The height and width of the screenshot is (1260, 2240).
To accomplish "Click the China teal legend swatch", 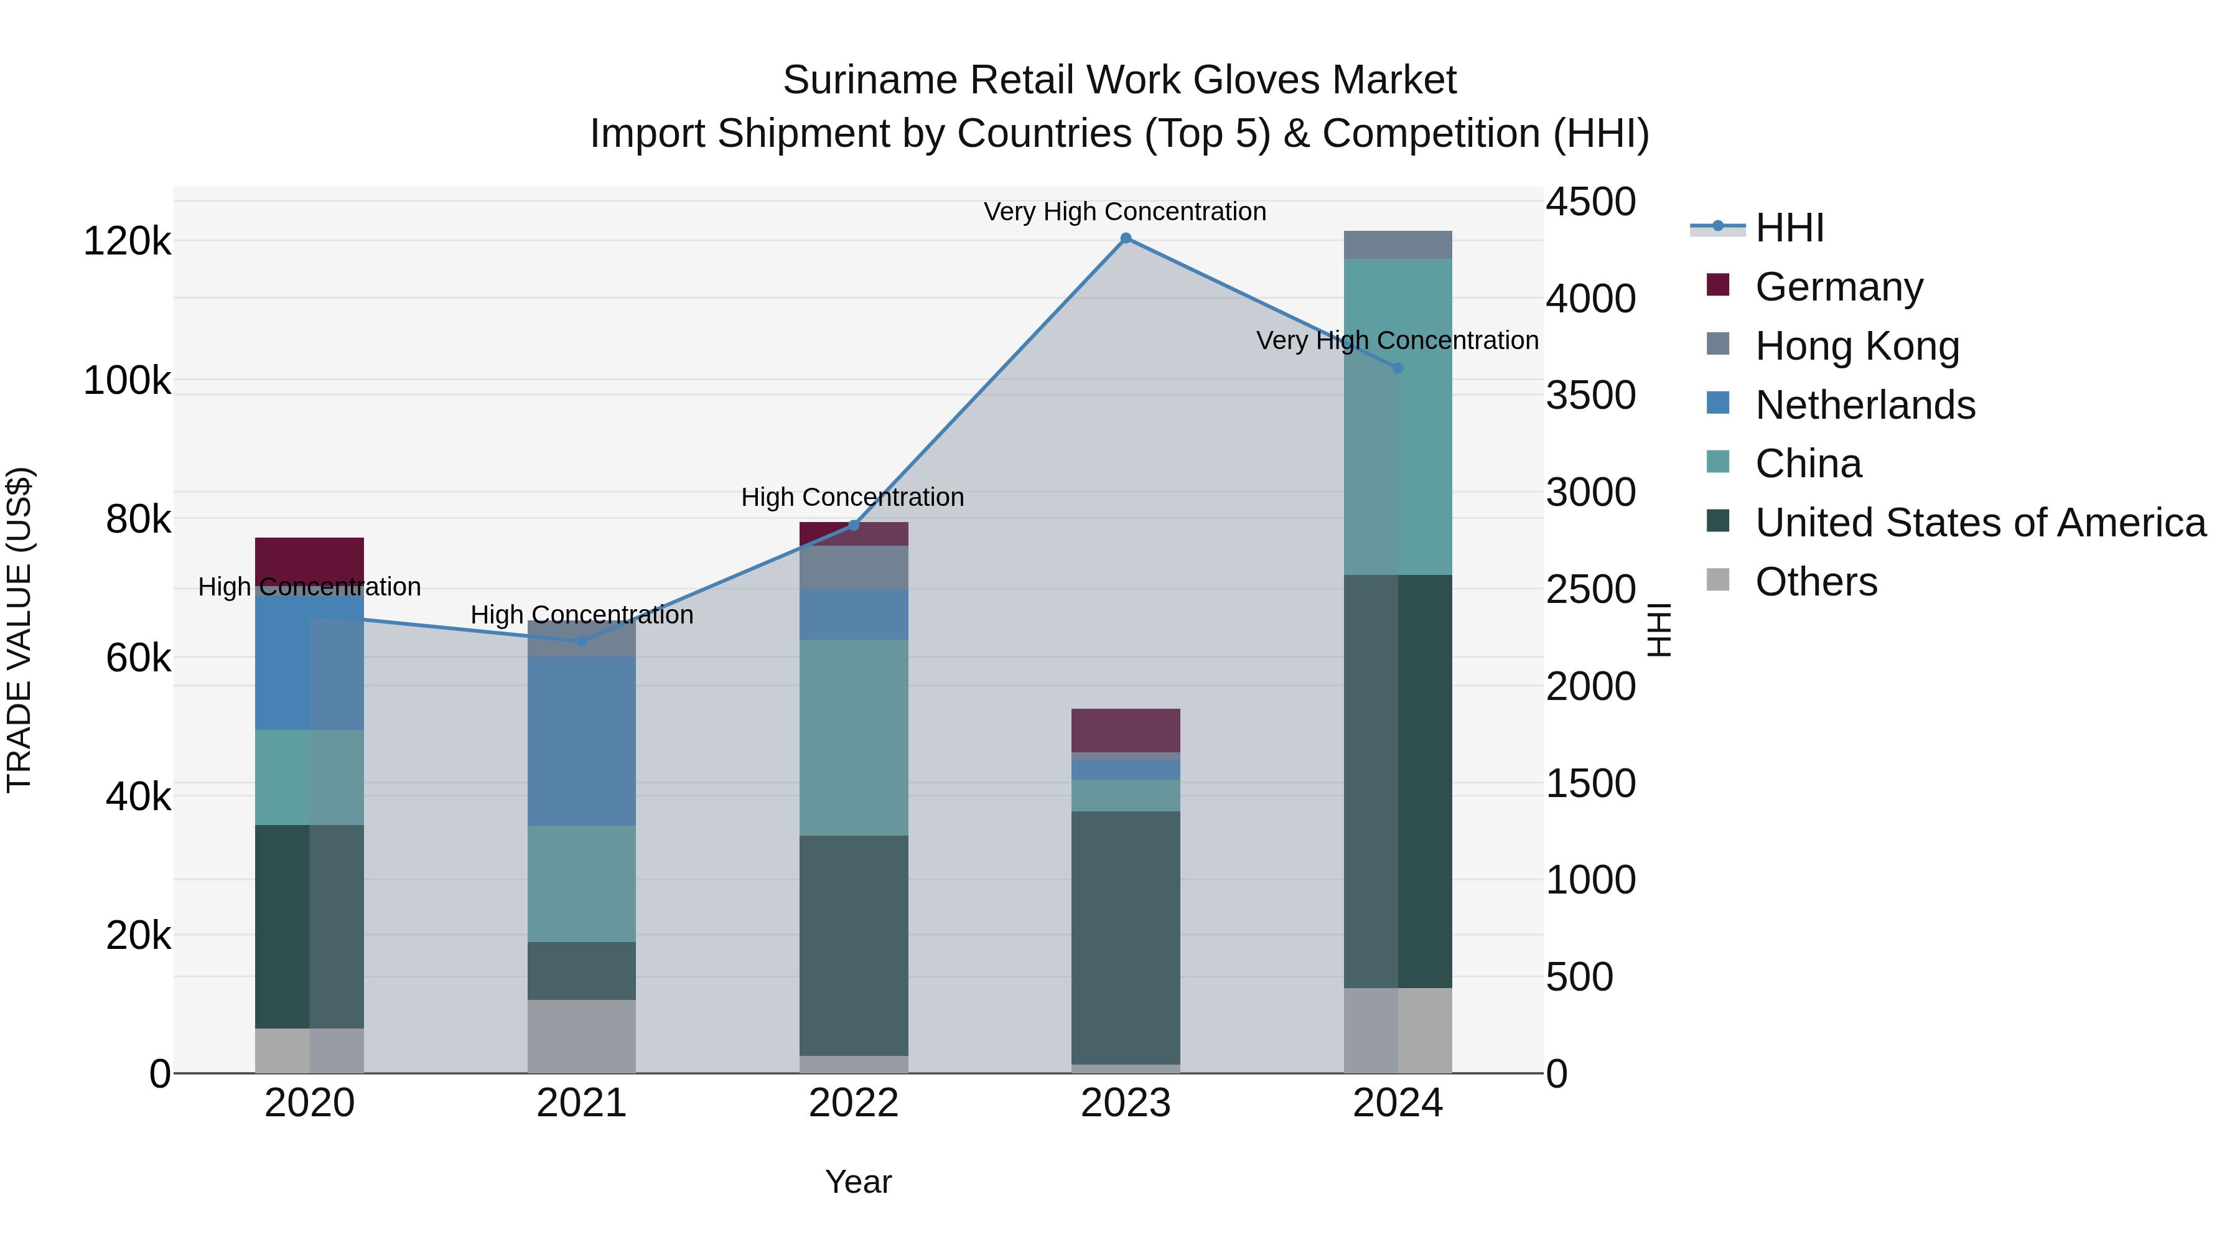I will coord(1718,462).
